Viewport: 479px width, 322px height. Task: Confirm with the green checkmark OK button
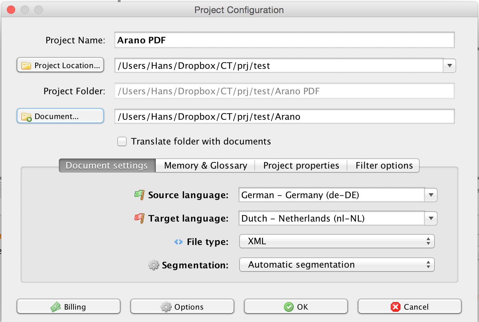pos(296,307)
